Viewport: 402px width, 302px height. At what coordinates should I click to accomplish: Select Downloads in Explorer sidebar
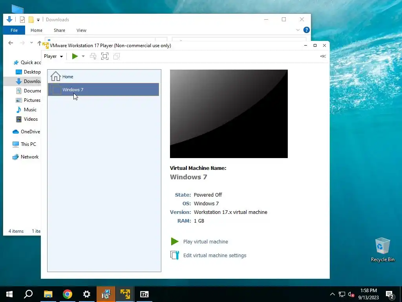pyautogui.click(x=28, y=81)
